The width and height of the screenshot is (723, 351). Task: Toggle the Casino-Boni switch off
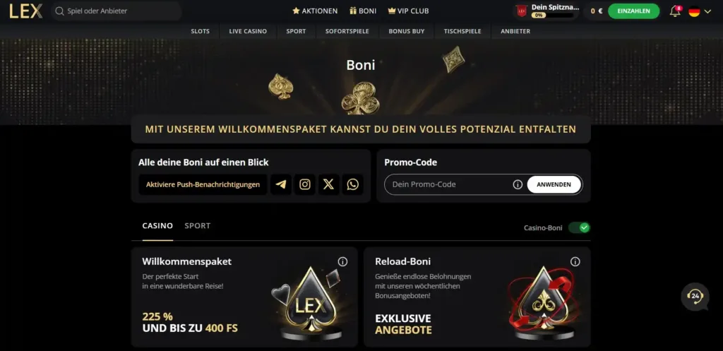(579, 227)
